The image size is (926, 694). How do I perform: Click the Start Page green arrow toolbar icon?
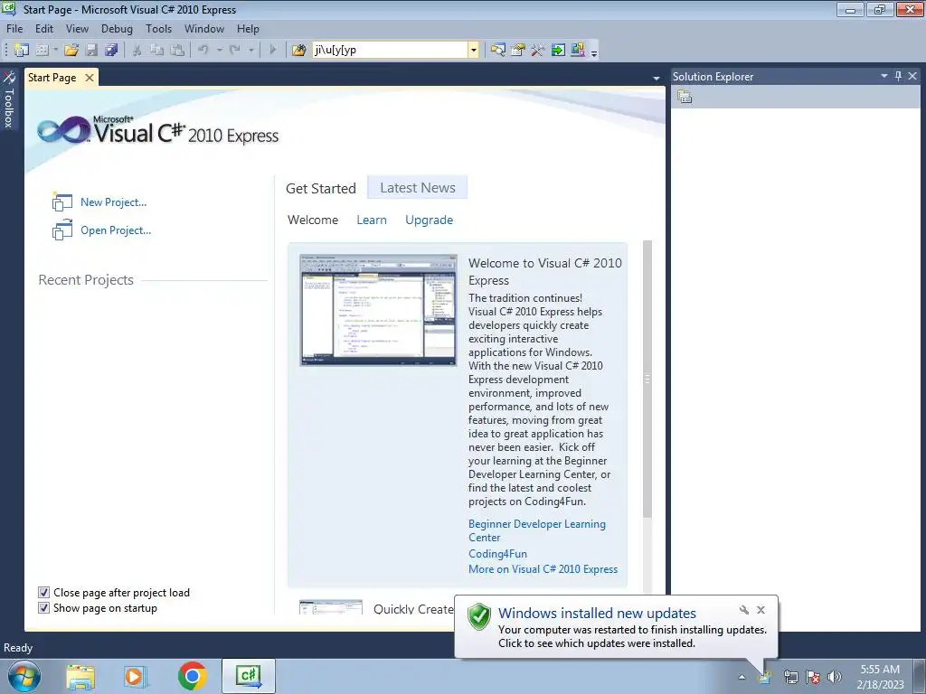pyautogui.click(x=557, y=51)
